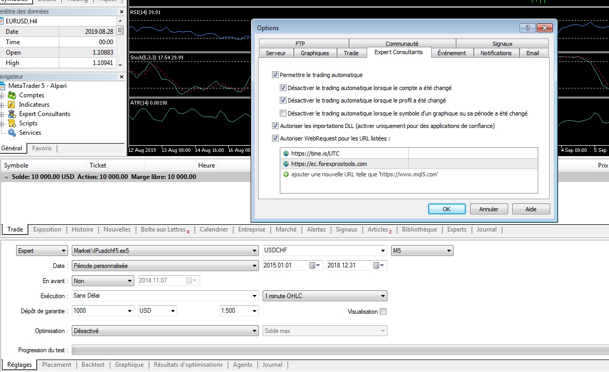
Task: Click 'ajouter une nouvelle URL' entry
Action: (365, 174)
